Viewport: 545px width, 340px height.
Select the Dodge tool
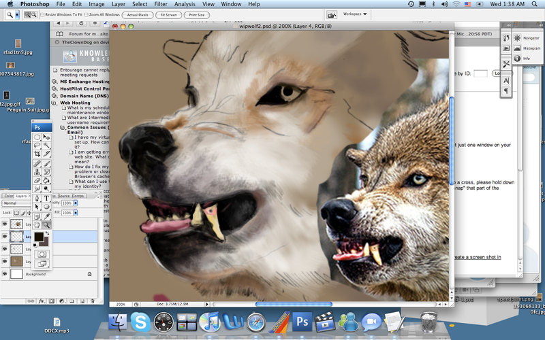click(46, 189)
